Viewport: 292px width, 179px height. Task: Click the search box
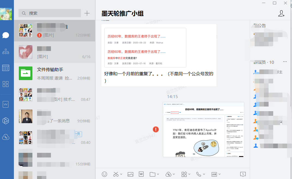click(50, 13)
